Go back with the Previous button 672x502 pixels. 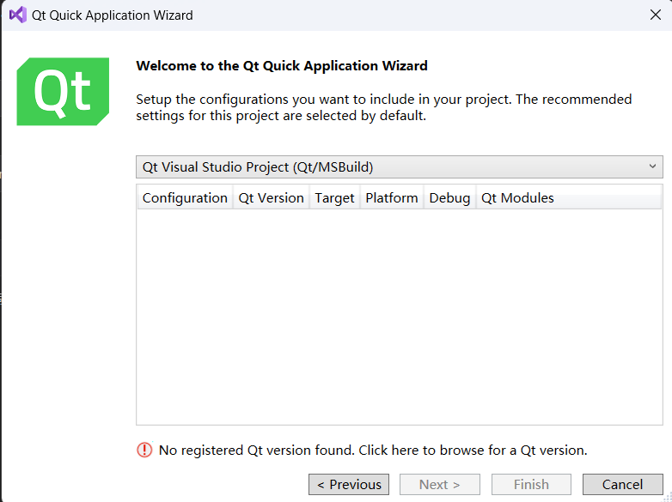pyautogui.click(x=349, y=485)
